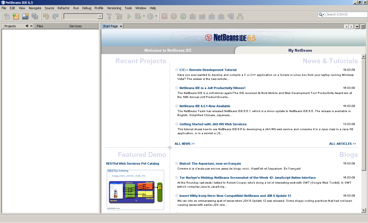Open the Tools menu
This screenshot has height=223, width=368.
click(128, 8)
